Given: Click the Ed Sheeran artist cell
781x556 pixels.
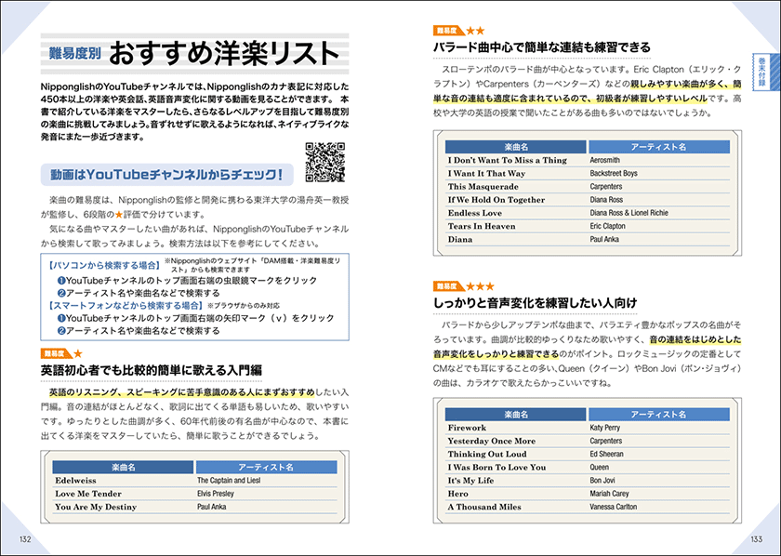Looking at the screenshot, I should pyautogui.click(x=606, y=455).
